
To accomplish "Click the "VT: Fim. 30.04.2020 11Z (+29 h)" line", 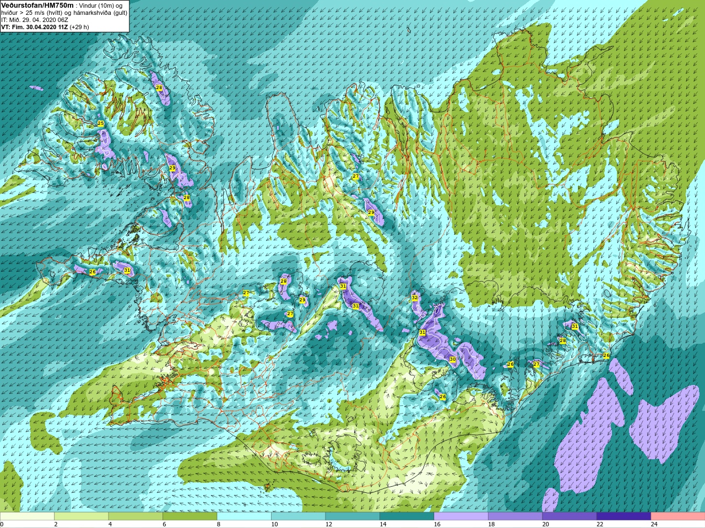I will point(45,27).
